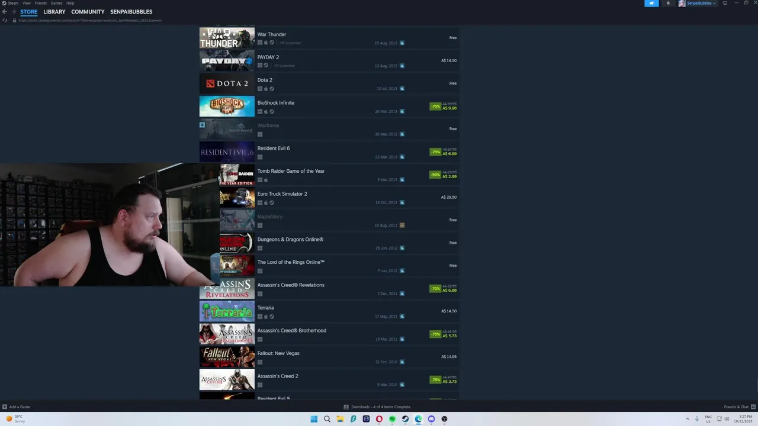
Task: Switch to Big Picture mode monitor icon
Action: pos(725,3)
